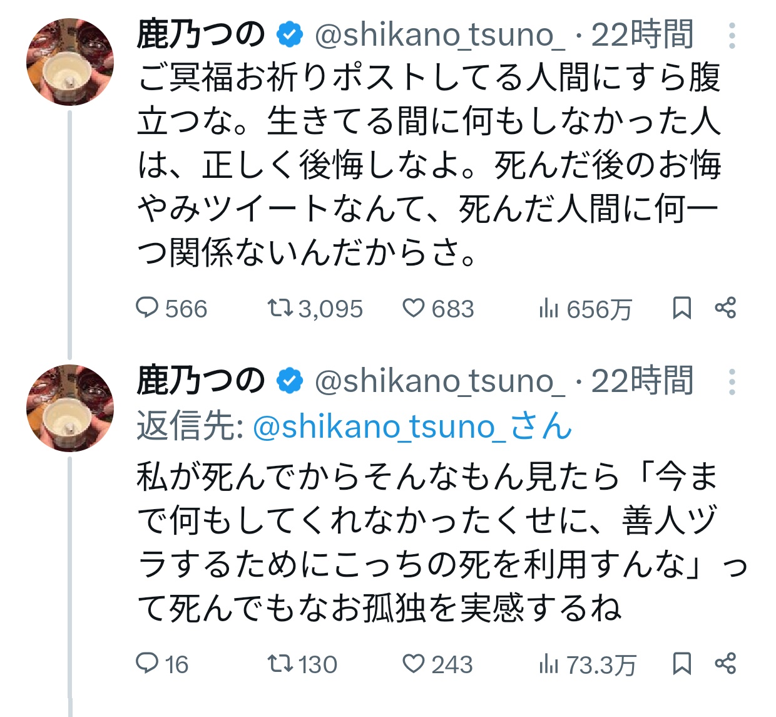
Task: Open first post's profile avatar
Action: [x=70, y=62]
